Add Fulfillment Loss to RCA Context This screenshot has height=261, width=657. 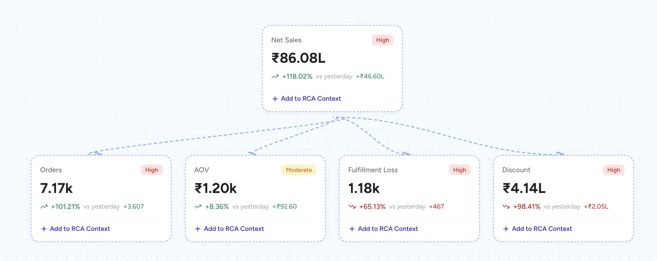388,229
